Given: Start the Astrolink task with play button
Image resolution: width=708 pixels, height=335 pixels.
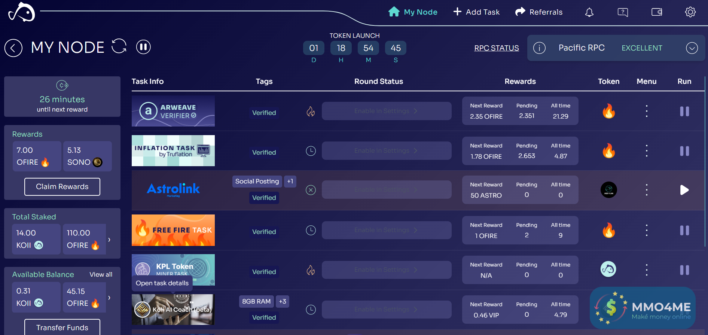Looking at the screenshot, I should 684,190.
